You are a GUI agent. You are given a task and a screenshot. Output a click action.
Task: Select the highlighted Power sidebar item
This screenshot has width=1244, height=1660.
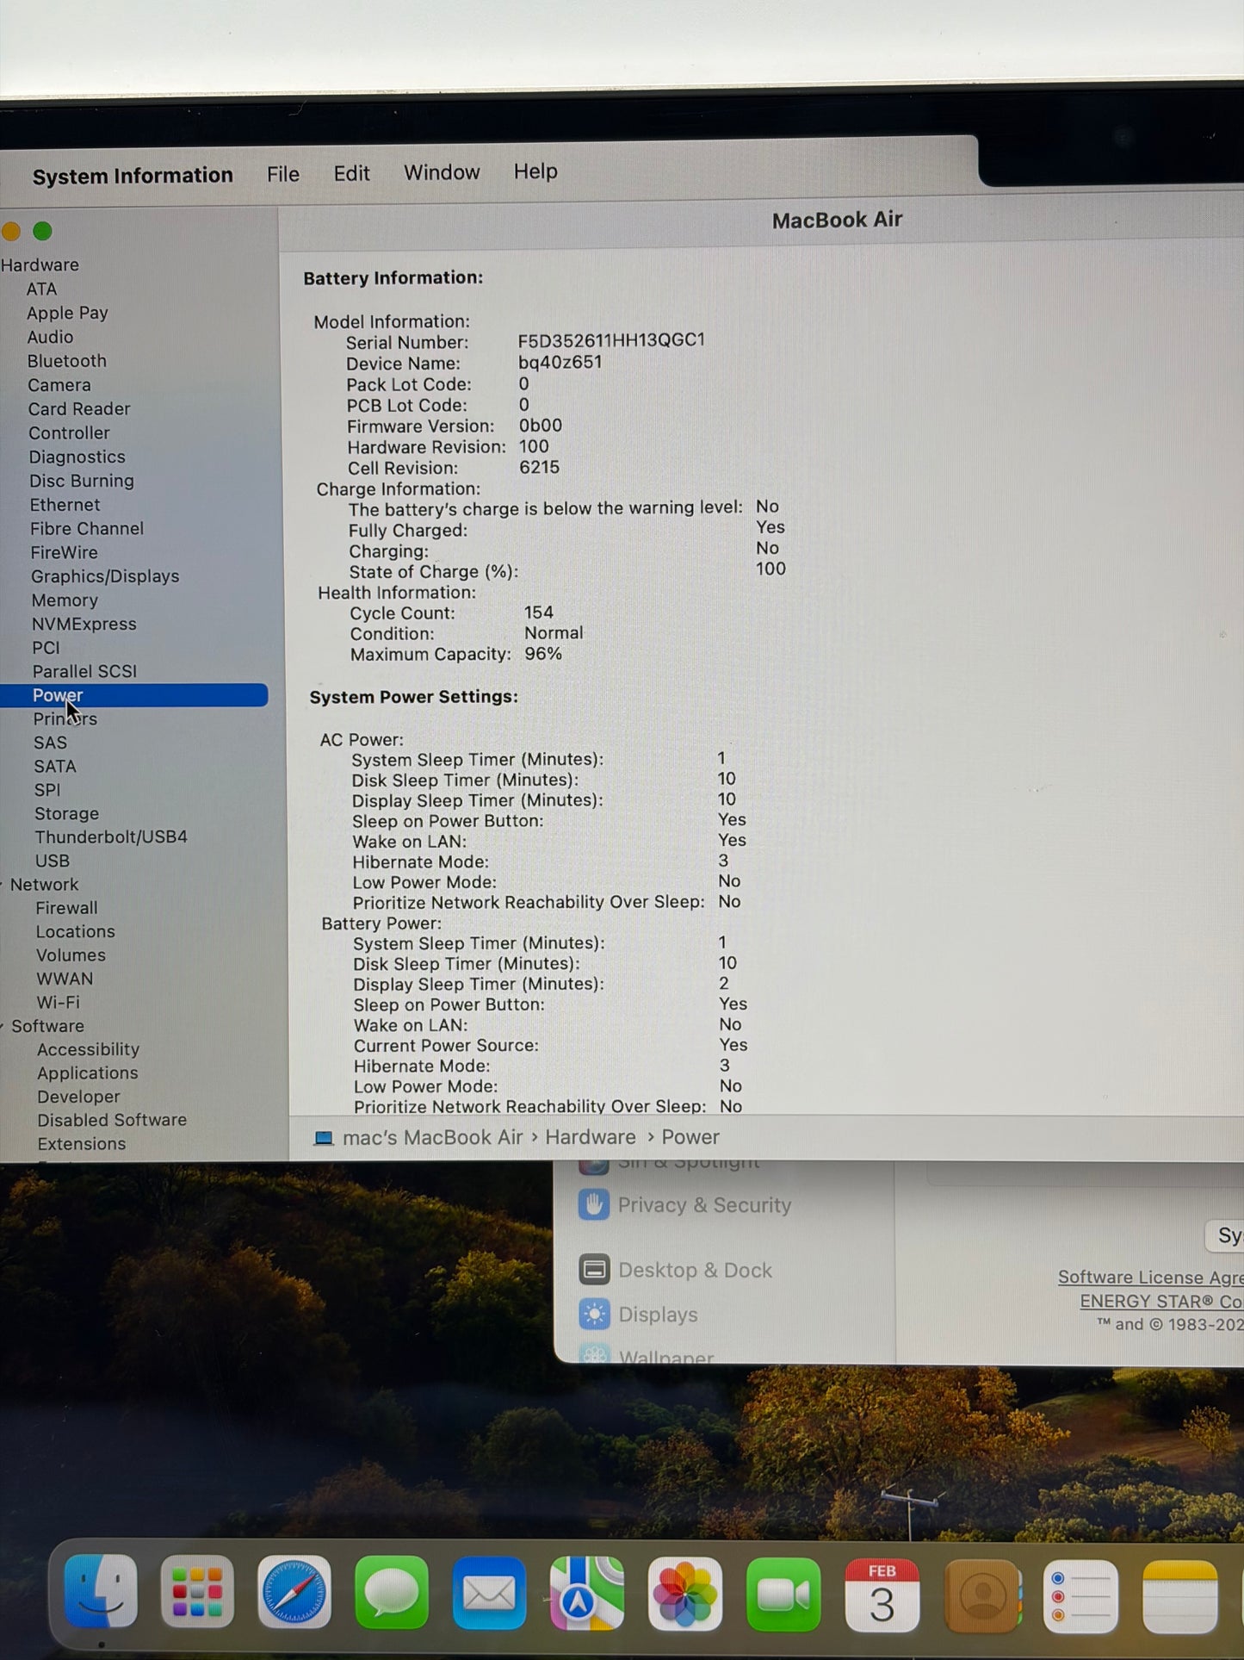click(x=133, y=695)
